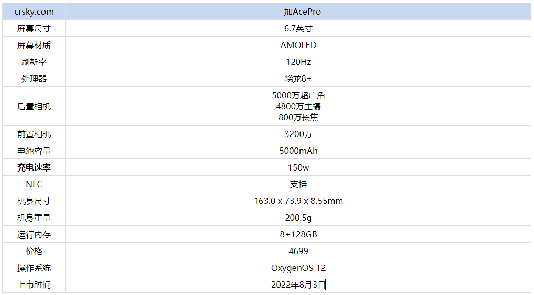Viewport: 534px width, 295px height.
Task: Select the 4800万主摄 line
Action: (x=298, y=106)
